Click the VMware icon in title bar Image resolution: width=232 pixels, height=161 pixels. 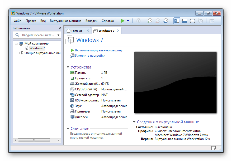(x=13, y=13)
